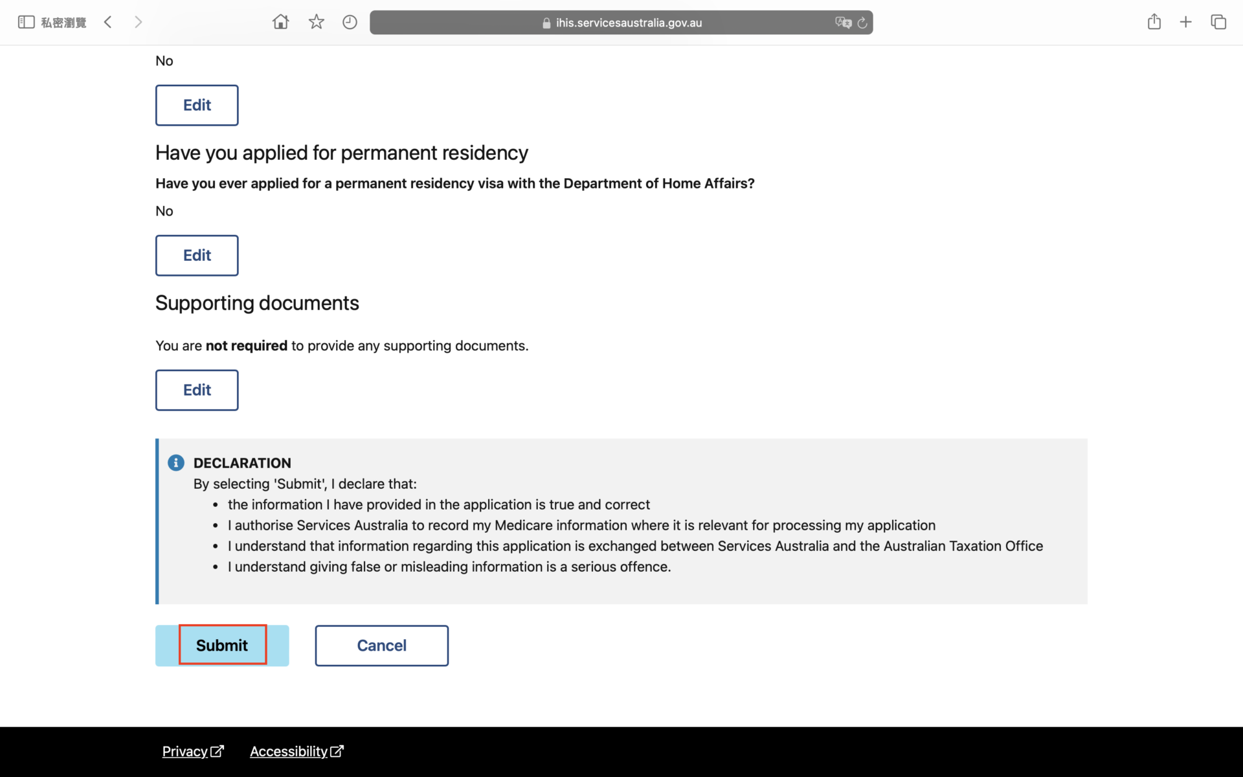Edit the Supporting documents section
The image size is (1243, 777).
(x=197, y=390)
